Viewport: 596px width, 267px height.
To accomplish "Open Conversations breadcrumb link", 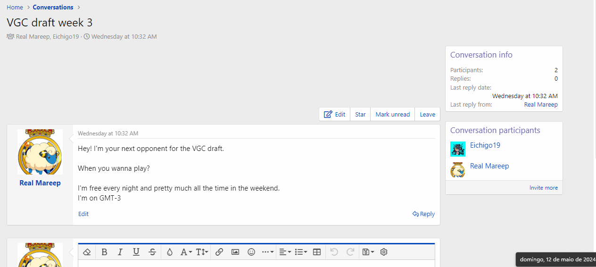I will (x=53, y=7).
